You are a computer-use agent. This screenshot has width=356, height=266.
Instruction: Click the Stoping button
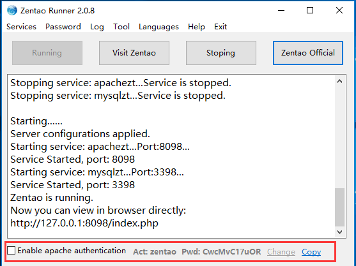point(221,53)
